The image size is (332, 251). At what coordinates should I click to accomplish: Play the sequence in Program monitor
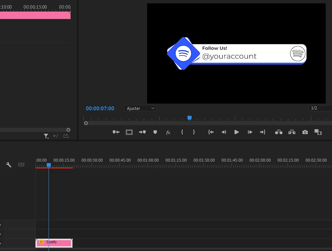(237, 132)
